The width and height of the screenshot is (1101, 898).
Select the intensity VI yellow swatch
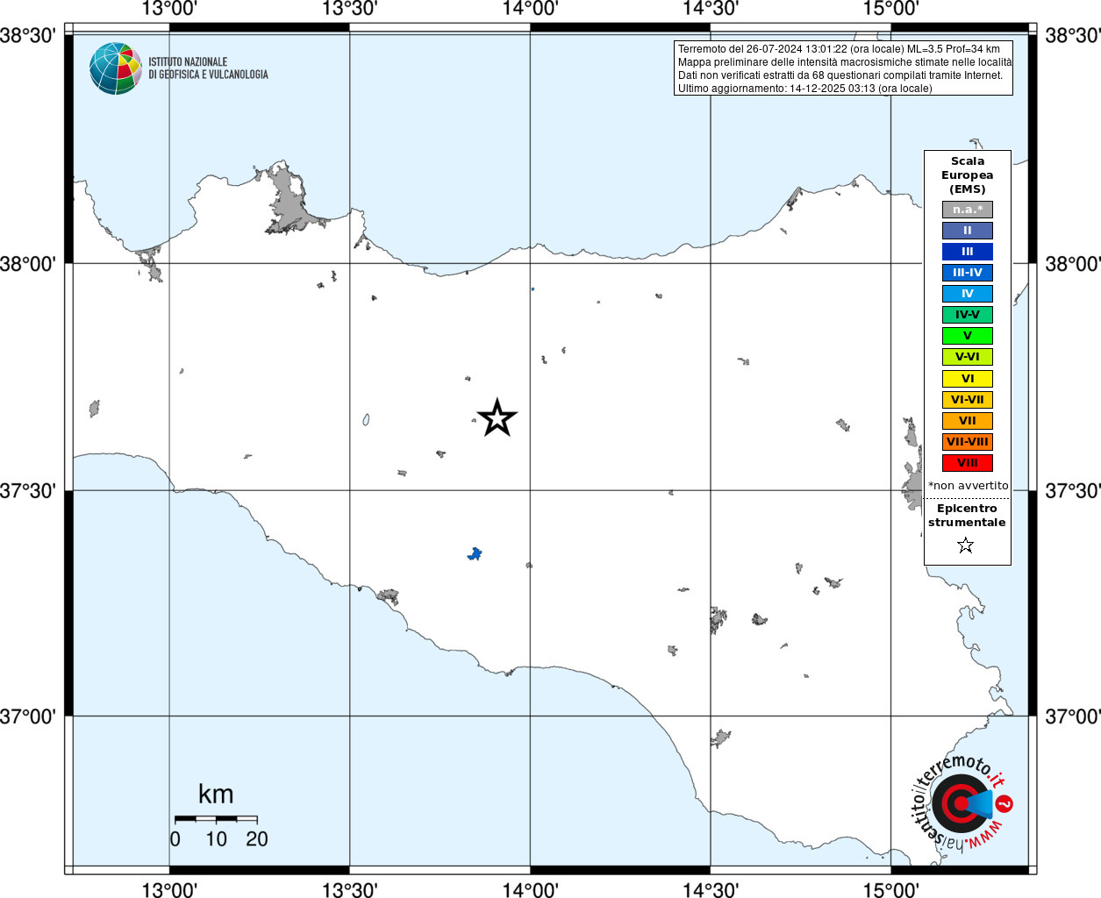[968, 379]
